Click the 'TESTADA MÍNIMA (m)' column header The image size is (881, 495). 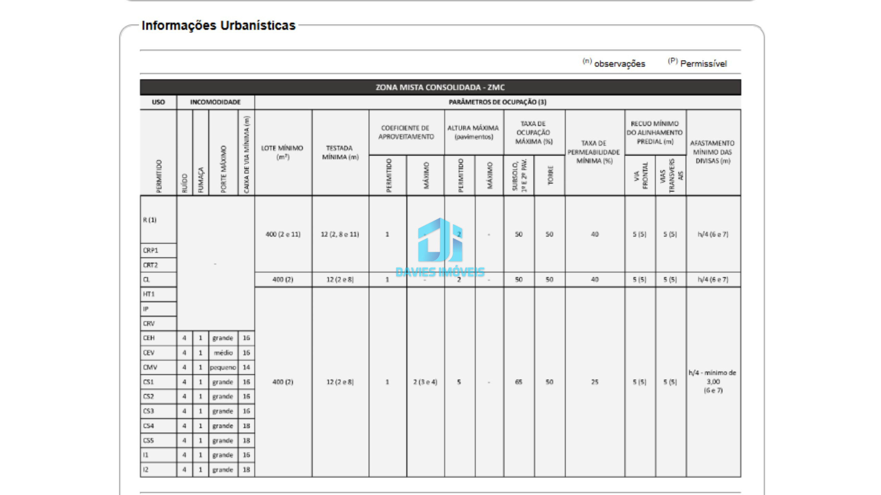340,153
